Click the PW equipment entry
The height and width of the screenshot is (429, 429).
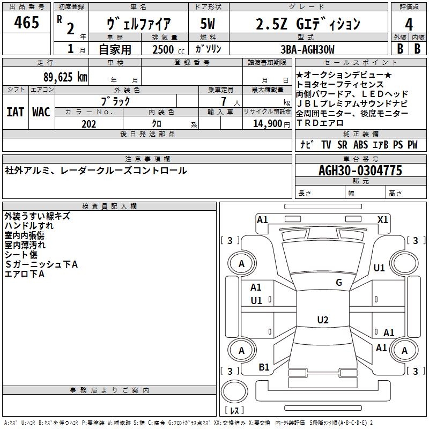coord(412,145)
